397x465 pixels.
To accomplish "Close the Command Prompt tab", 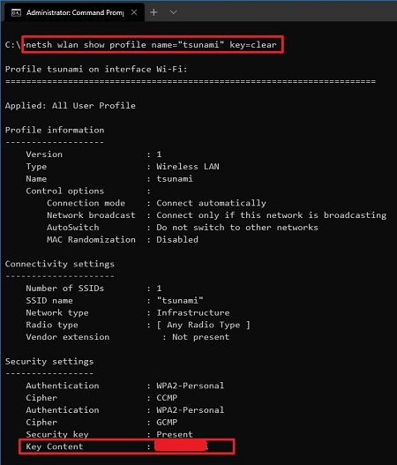I will click(x=134, y=12).
